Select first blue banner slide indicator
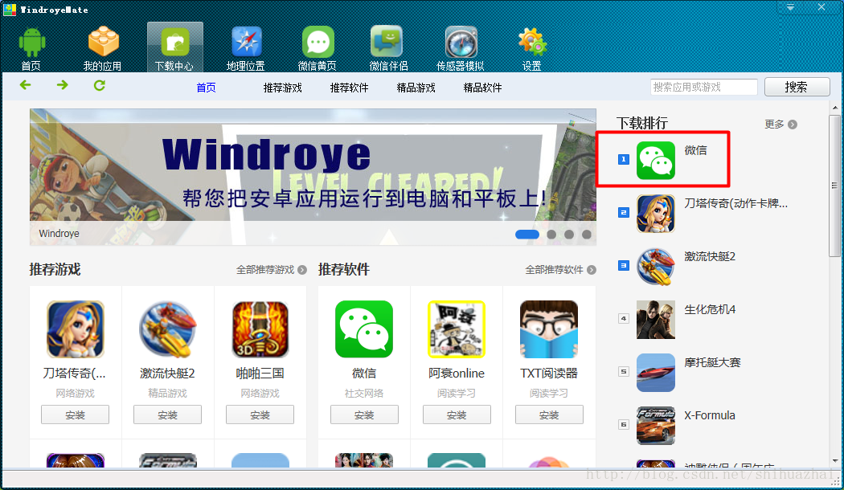Viewport: 844px width, 490px height. (527, 234)
